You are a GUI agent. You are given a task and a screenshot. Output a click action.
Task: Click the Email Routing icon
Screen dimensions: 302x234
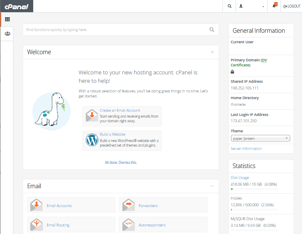point(37,225)
